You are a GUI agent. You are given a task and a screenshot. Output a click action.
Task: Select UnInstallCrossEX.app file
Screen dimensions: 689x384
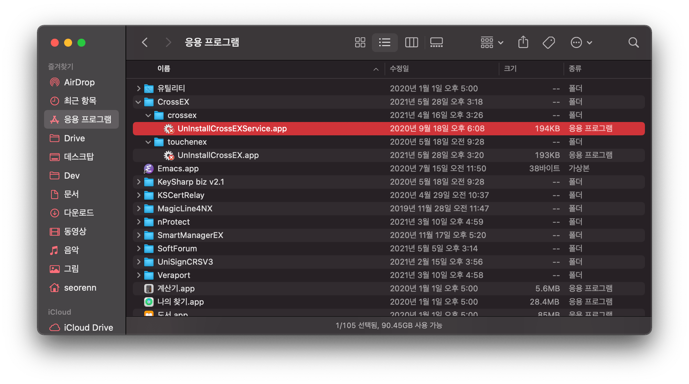[218, 155]
